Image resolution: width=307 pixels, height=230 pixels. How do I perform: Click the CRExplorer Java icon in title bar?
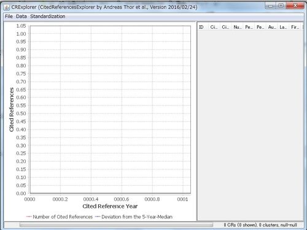[7, 7]
